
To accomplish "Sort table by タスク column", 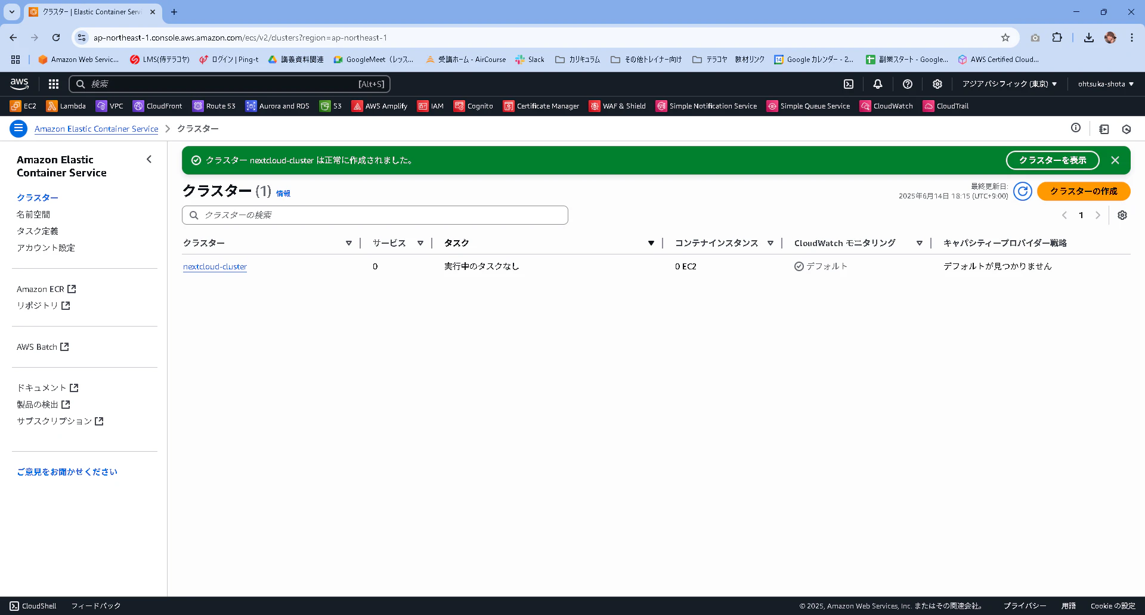I will [651, 243].
